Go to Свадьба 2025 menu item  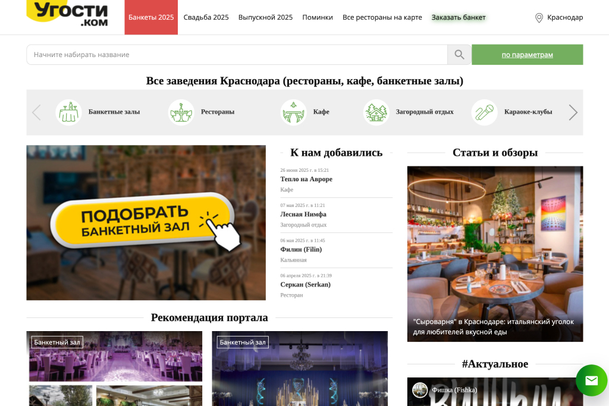coord(206,17)
